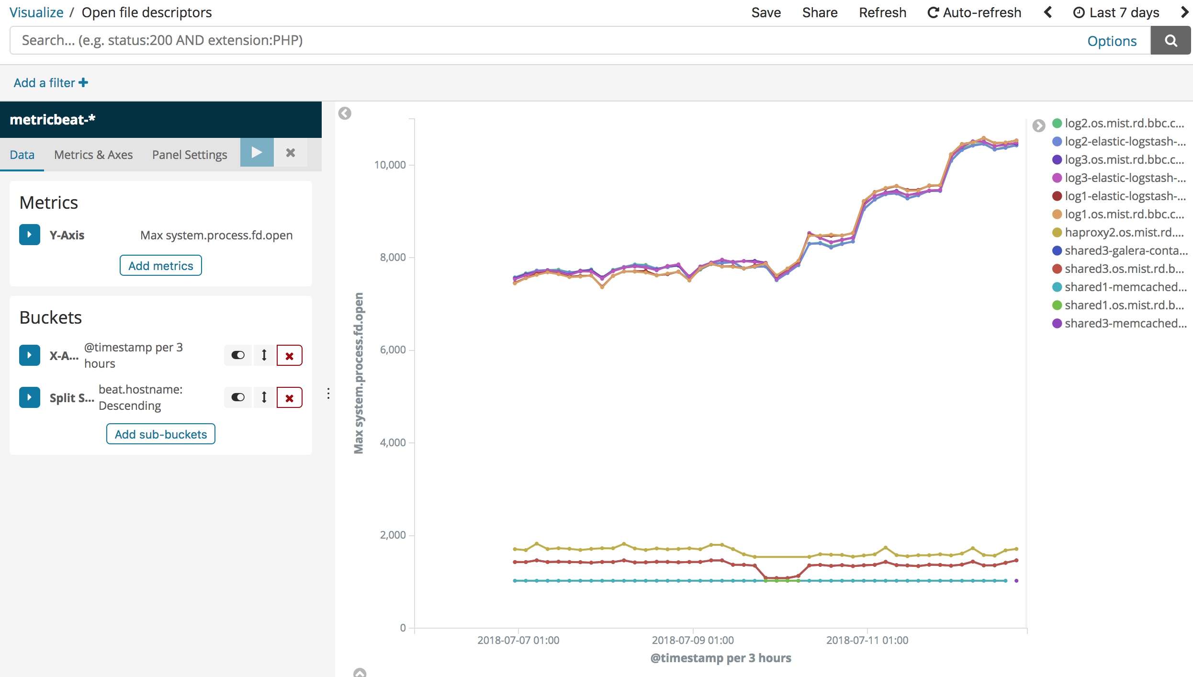Apply changes with the play button
Image resolution: width=1193 pixels, height=677 pixels.
pos(257,153)
